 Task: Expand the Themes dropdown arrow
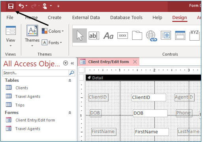(32, 46)
